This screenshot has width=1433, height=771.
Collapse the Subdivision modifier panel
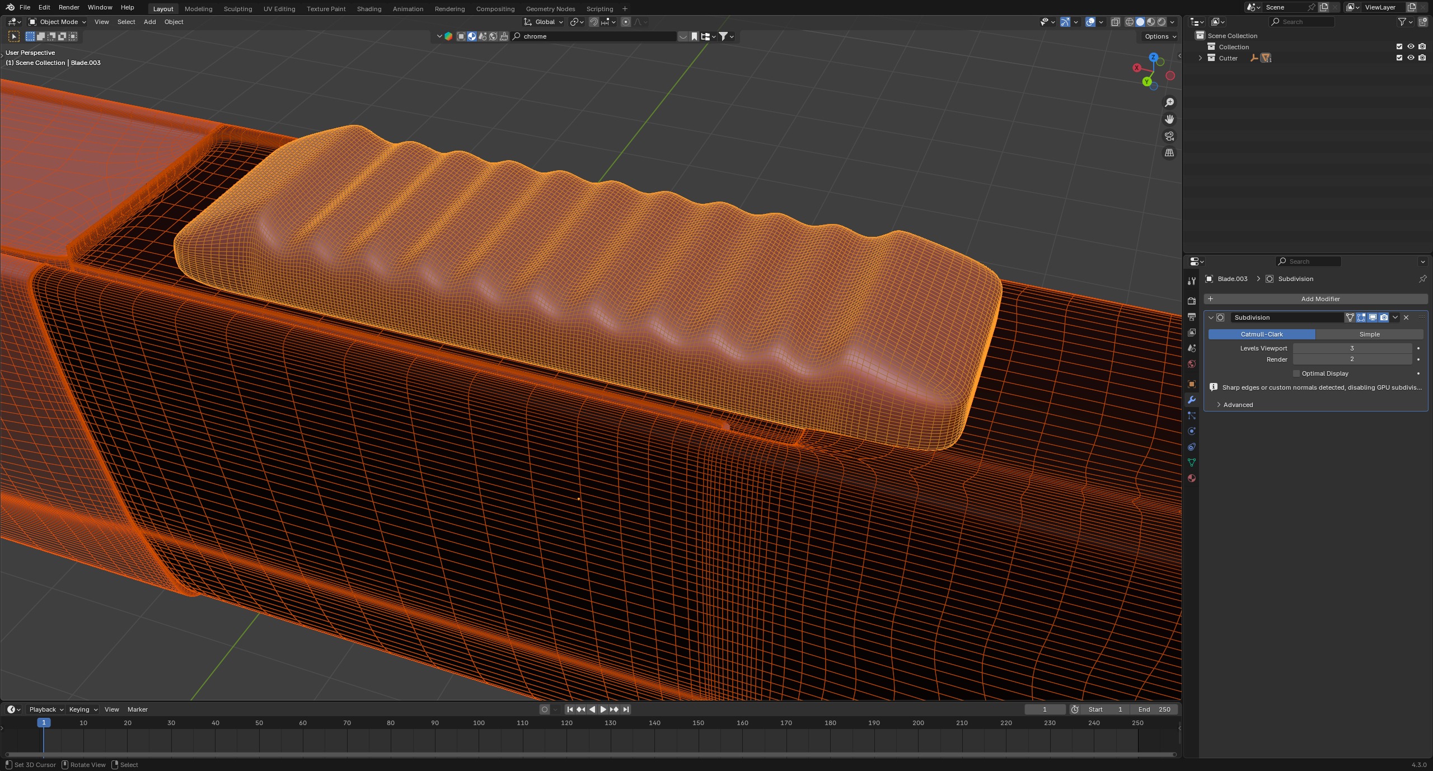1211,317
